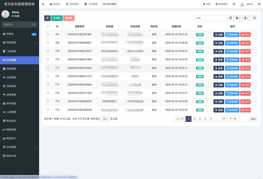Select 店间调拨 in the sidebar
263x179 pixels.
[19, 60]
